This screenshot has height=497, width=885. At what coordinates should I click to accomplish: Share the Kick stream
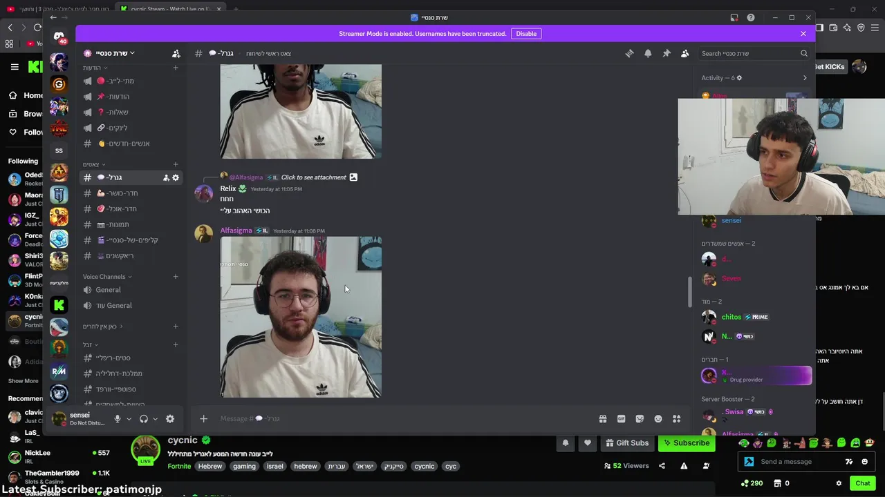(662, 466)
